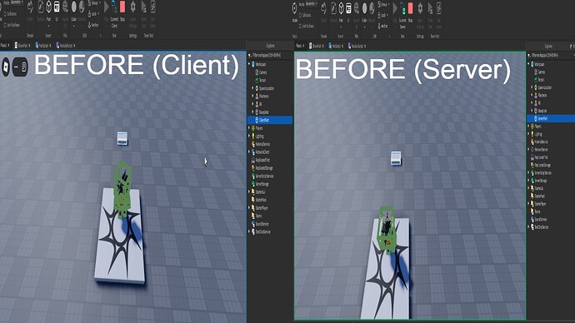Image resolution: width=575 pixels, height=323 pixels.
Task: Click the Anchor tool in left Edit section
Action: click(93, 25)
